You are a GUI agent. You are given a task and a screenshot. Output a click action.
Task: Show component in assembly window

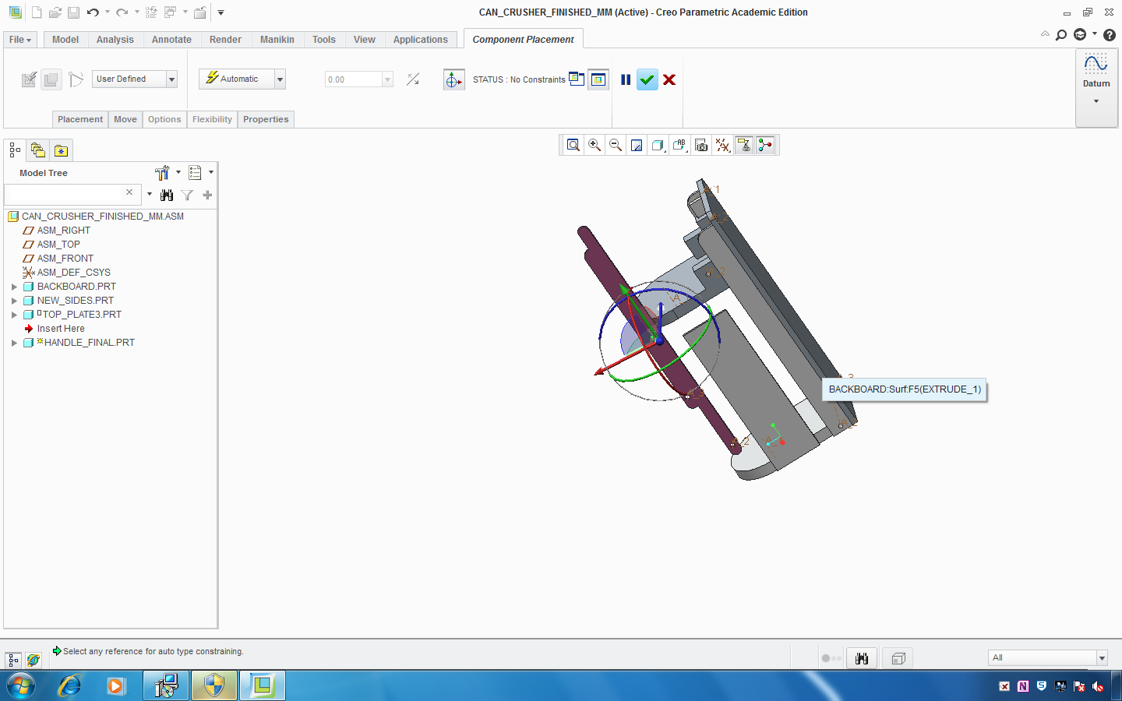tap(598, 79)
